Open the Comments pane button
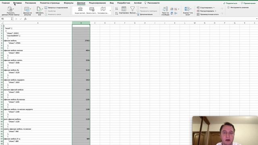Screen dimensions: 258x145 tap(248, 3)
